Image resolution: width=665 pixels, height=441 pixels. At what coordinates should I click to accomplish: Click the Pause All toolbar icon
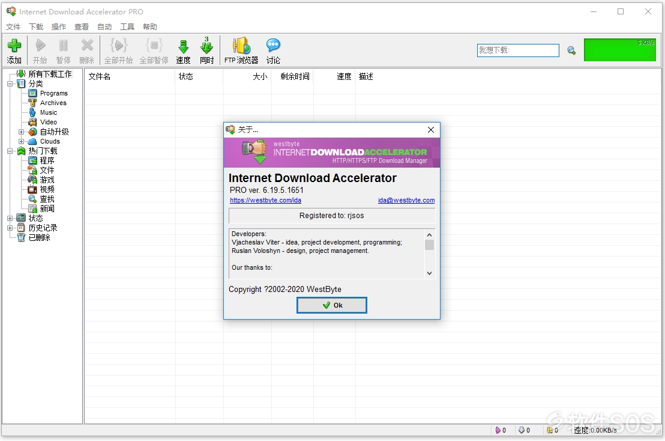154,45
